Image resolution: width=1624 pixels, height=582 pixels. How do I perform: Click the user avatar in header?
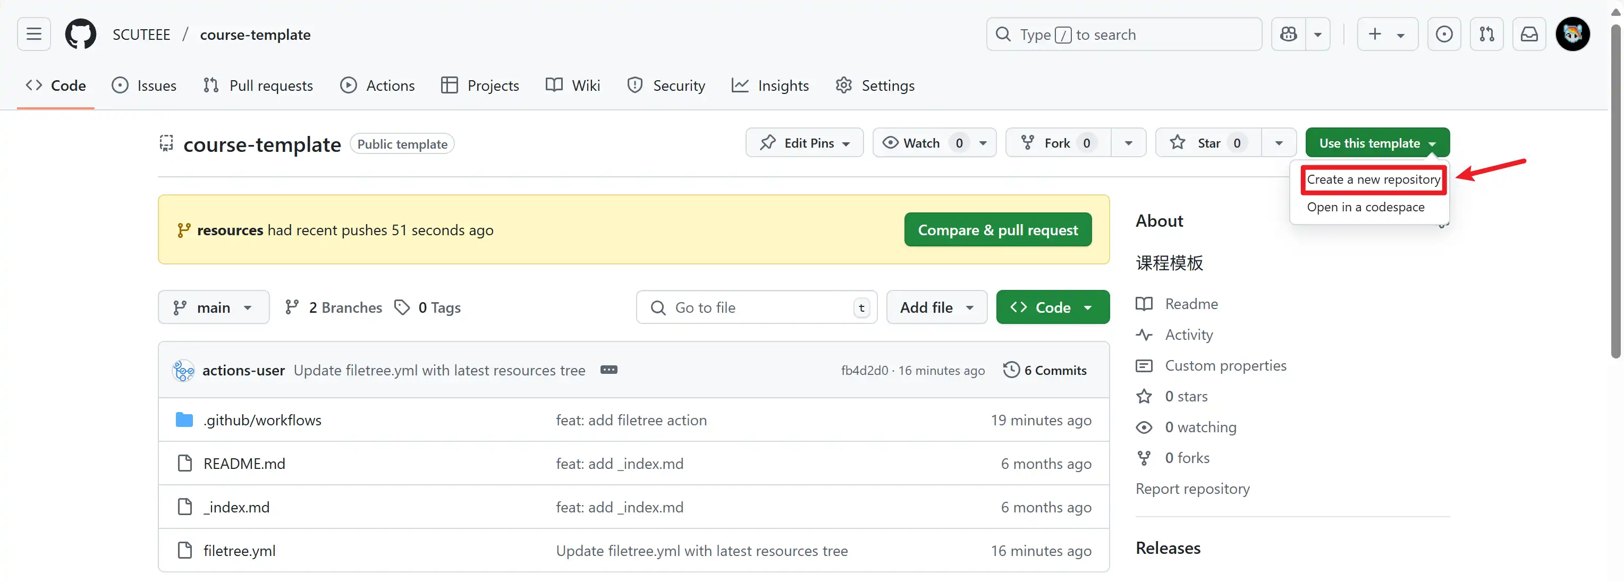pos(1572,34)
